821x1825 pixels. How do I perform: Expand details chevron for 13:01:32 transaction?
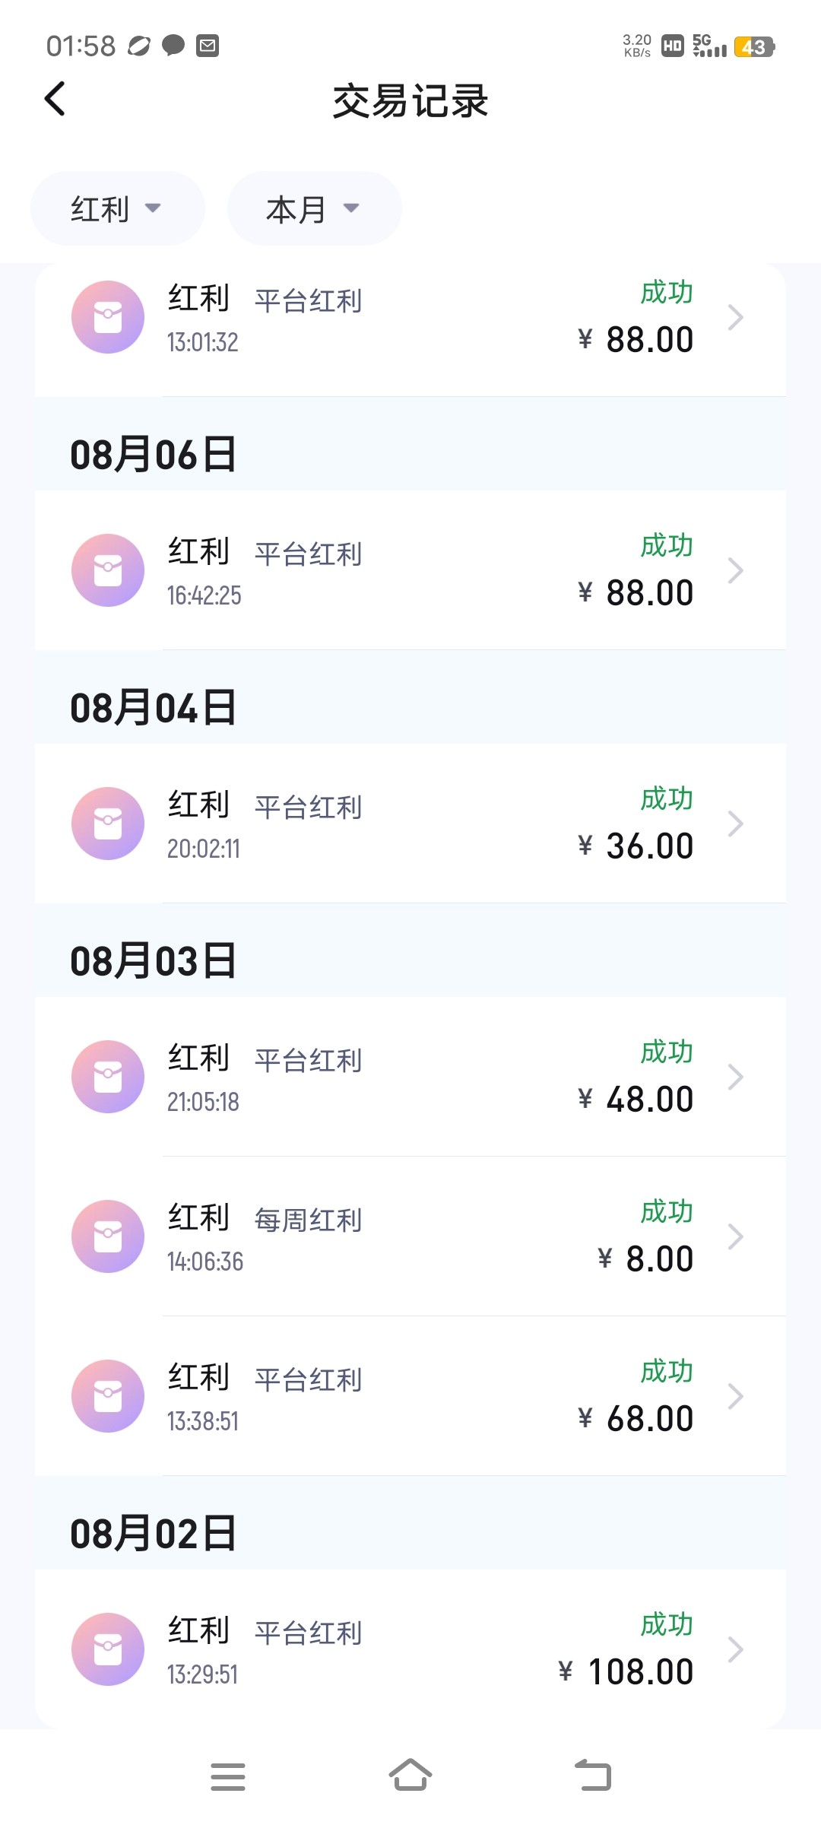734,317
